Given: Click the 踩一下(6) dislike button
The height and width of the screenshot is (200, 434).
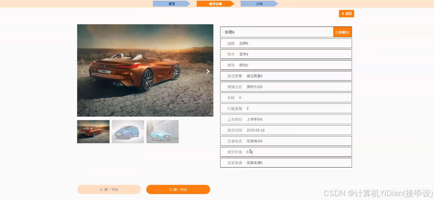Looking at the screenshot, I should coord(178,190).
